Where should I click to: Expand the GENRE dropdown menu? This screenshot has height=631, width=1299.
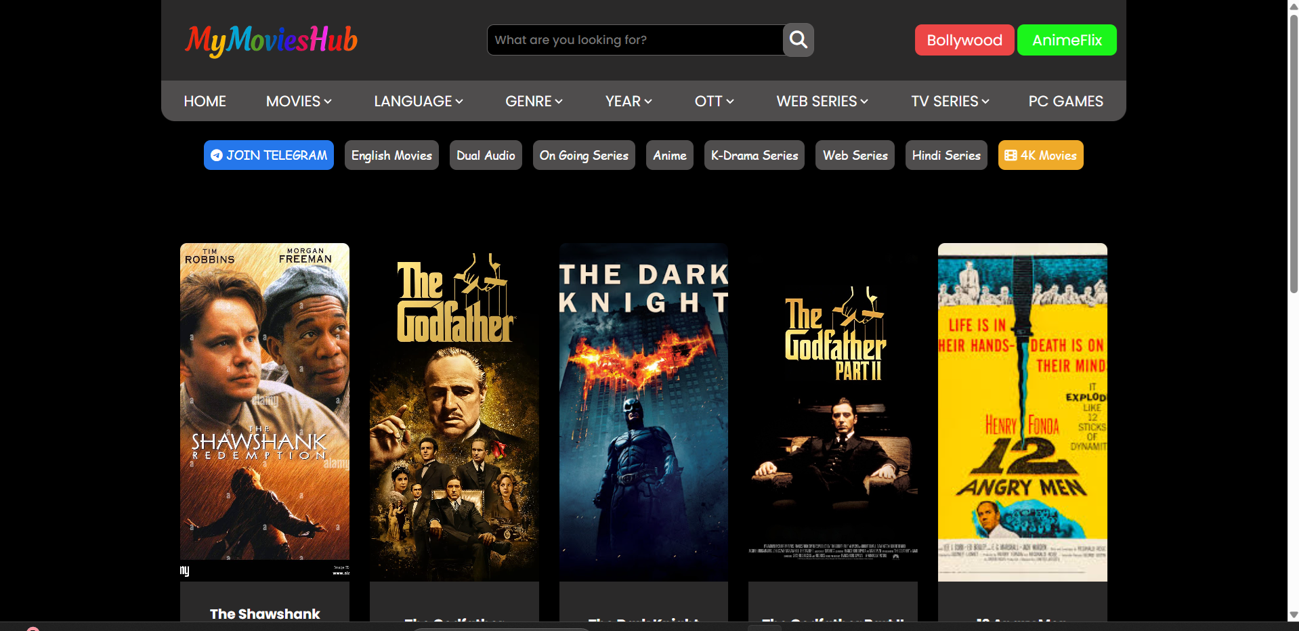coord(534,101)
